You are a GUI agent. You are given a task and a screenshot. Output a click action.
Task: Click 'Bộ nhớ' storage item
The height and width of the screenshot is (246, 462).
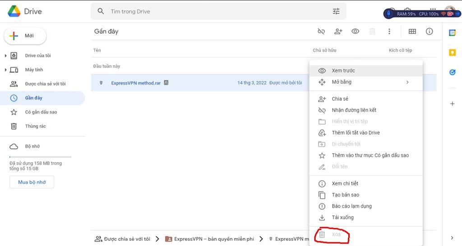coord(32,146)
